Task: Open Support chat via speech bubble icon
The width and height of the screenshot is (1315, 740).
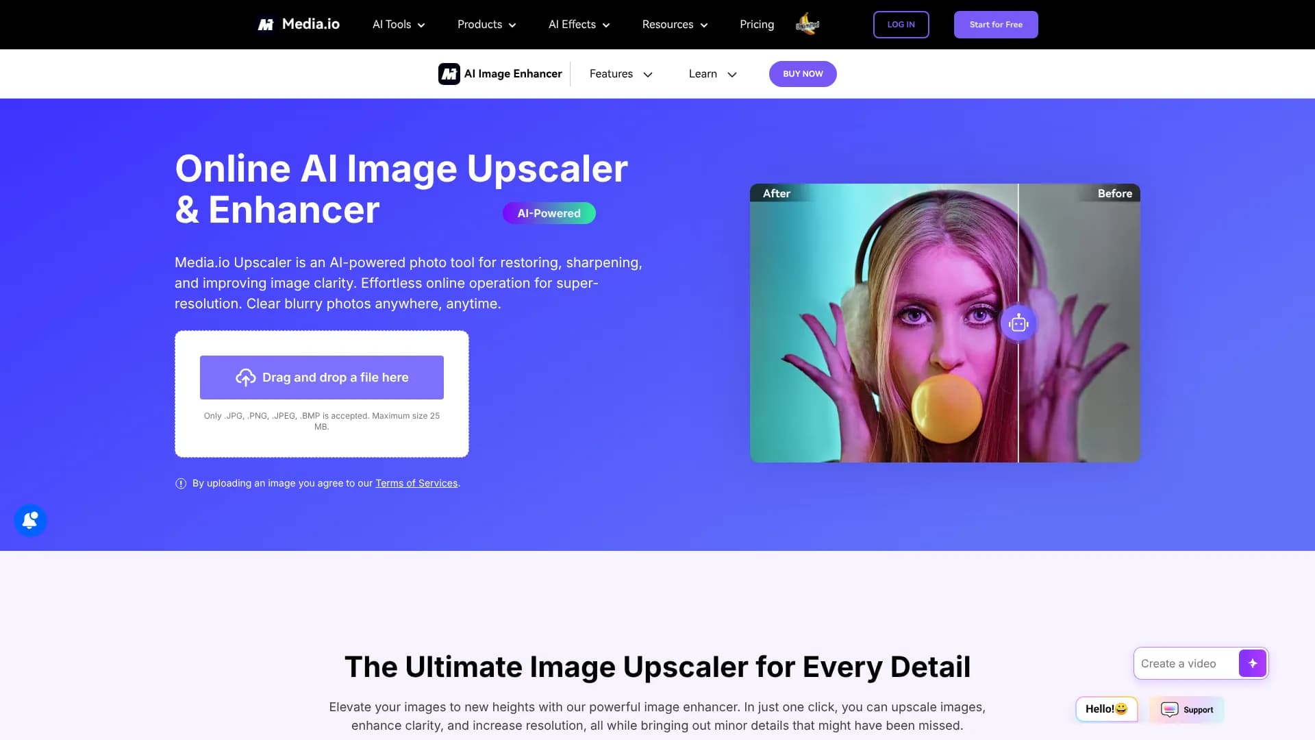Action: (x=1170, y=709)
